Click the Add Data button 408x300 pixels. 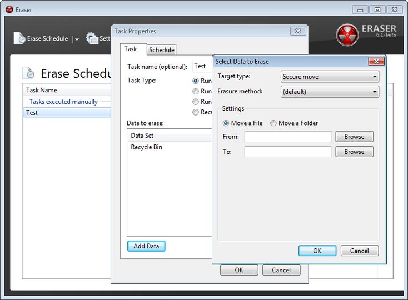tap(146, 246)
